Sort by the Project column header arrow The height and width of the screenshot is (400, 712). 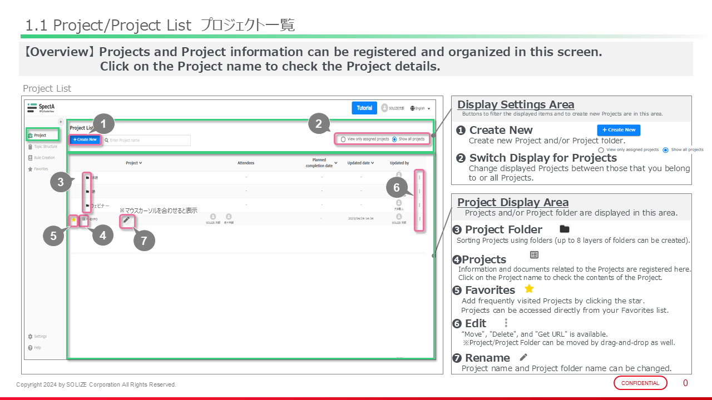click(140, 163)
